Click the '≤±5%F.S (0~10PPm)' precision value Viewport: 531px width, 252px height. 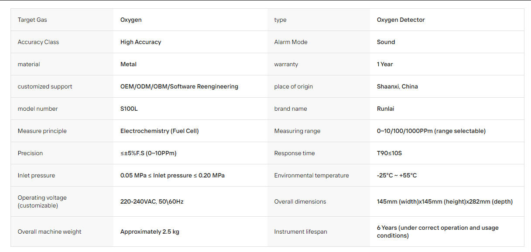coord(148,153)
